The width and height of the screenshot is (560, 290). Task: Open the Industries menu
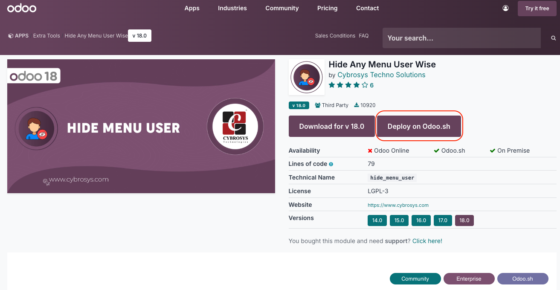click(x=232, y=8)
